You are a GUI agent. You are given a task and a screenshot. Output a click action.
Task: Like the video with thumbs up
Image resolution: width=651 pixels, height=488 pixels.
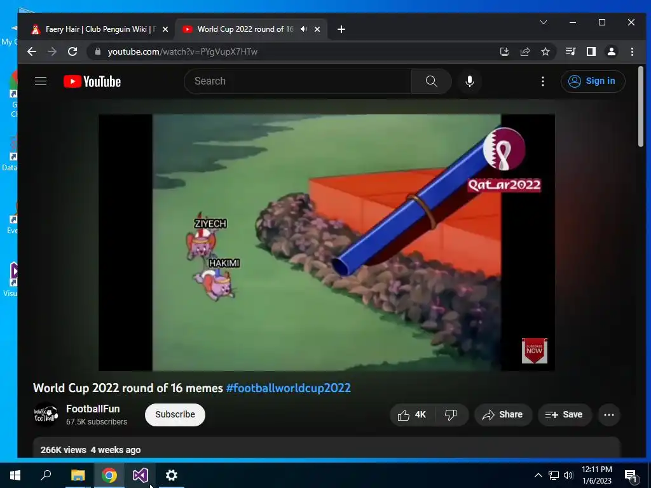pos(412,414)
